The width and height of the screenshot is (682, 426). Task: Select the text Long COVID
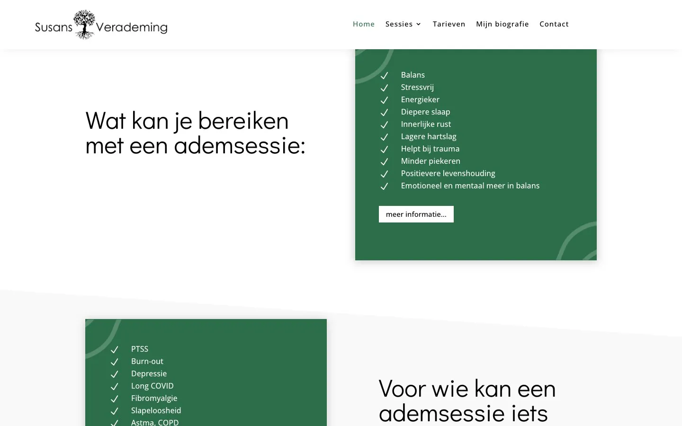pyautogui.click(x=153, y=386)
